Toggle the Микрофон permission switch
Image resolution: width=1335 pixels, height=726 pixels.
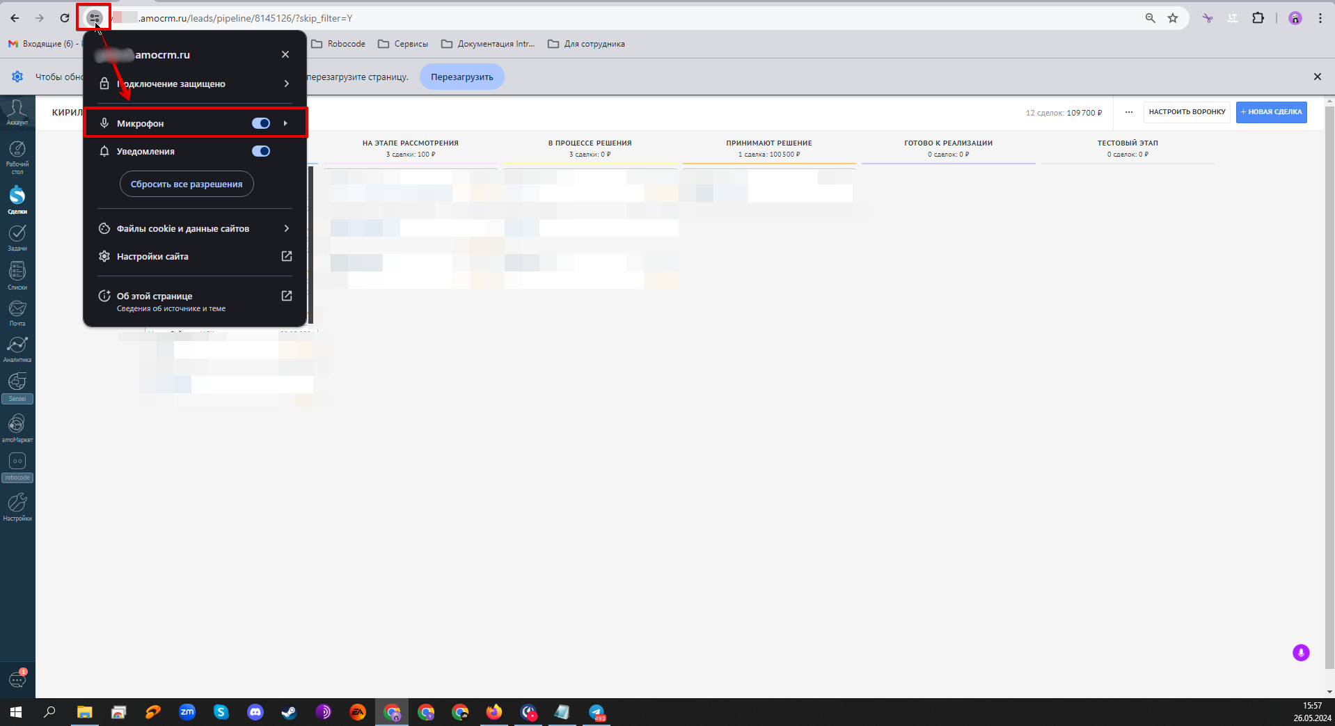point(261,123)
